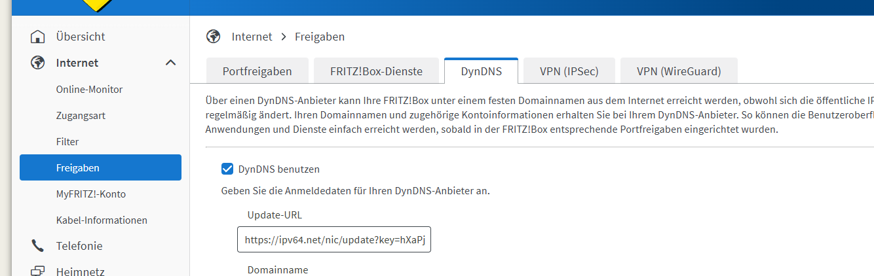Click the Update-URL input field
The width and height of the screenshot is (874, 276).
(x=334, y=240)
